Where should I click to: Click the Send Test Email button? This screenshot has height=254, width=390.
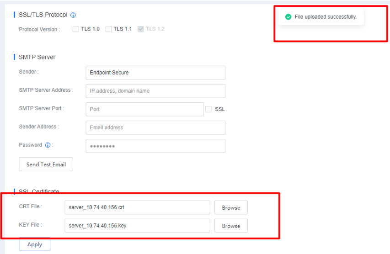click(46, 164)
